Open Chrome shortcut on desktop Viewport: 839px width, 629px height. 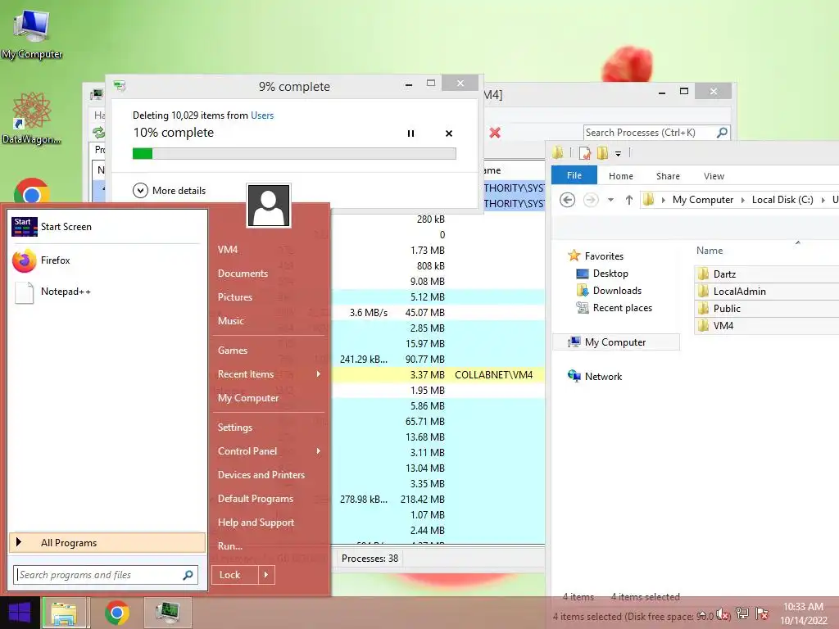click(32, 192)
